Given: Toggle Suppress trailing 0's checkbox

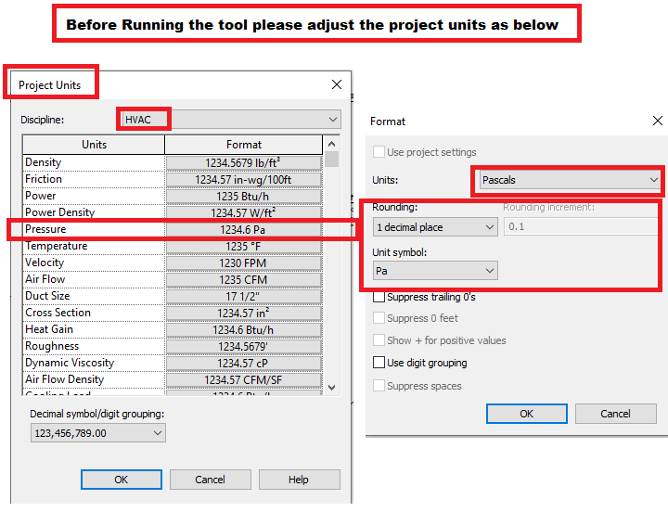Looking at the screenshot, I should click(x=379, y=297).
